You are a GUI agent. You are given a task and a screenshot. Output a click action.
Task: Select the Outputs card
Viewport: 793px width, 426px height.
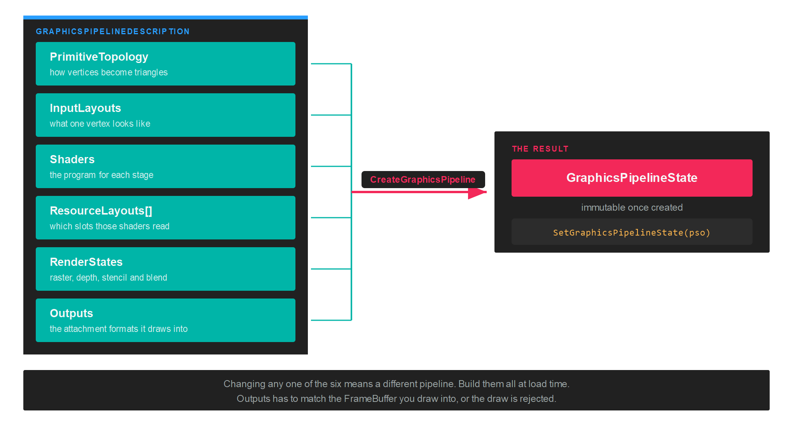[166, 320]
